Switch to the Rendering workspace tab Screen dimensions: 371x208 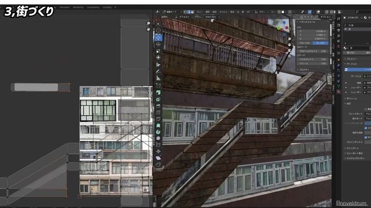(x=78, y=8)
